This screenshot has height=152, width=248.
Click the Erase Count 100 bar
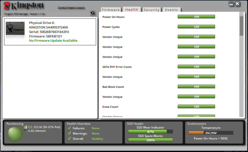pyautogui.click(x=196, y=106)
